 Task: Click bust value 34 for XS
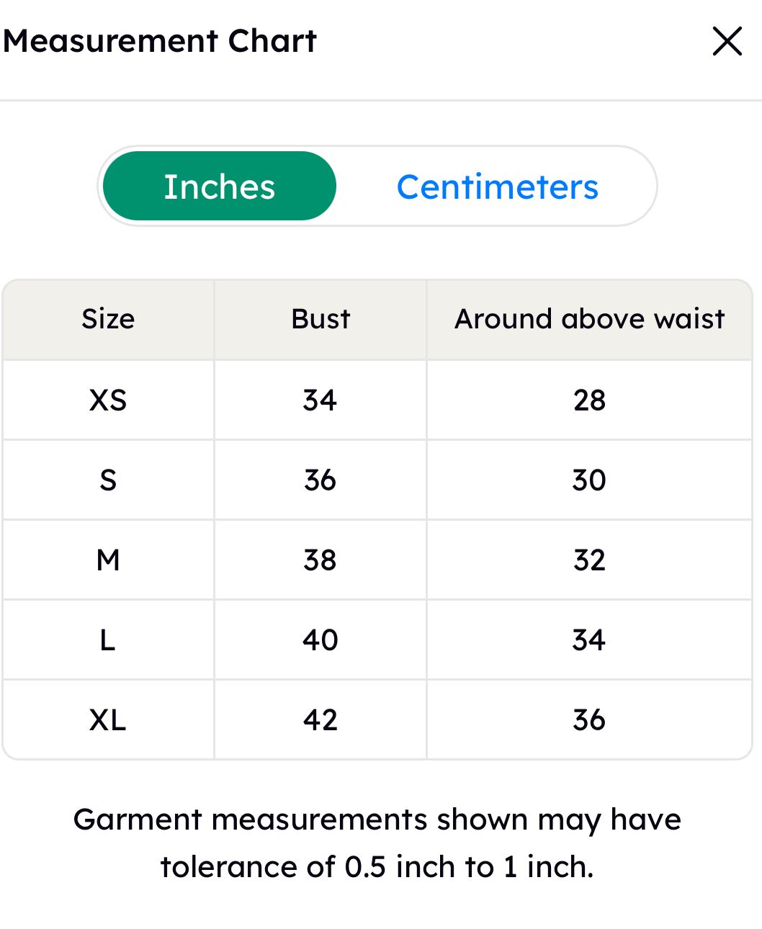click(320, 400)
